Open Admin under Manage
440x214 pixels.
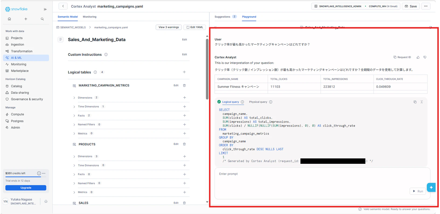tap(26, 128)
